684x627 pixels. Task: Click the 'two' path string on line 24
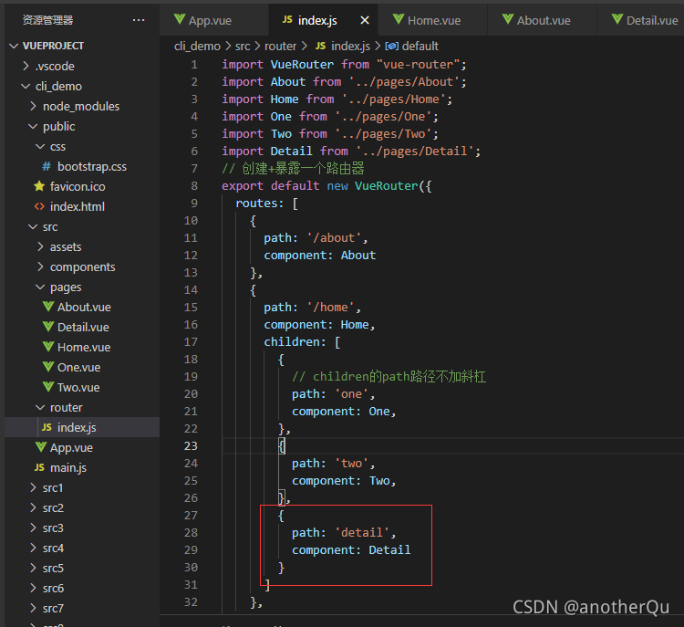[351, 464]
